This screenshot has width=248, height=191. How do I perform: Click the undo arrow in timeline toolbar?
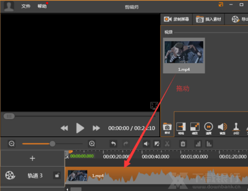(x=113, y=144)
